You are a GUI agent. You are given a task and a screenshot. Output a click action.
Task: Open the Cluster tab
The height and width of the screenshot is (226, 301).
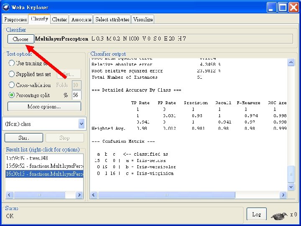tap(59, 19)
